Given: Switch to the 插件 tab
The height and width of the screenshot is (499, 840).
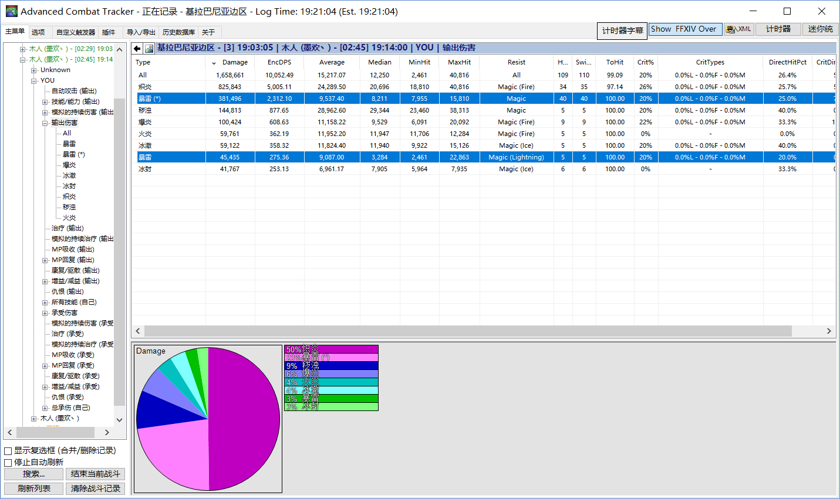Looking at the screenshot, I should (109, 32).
